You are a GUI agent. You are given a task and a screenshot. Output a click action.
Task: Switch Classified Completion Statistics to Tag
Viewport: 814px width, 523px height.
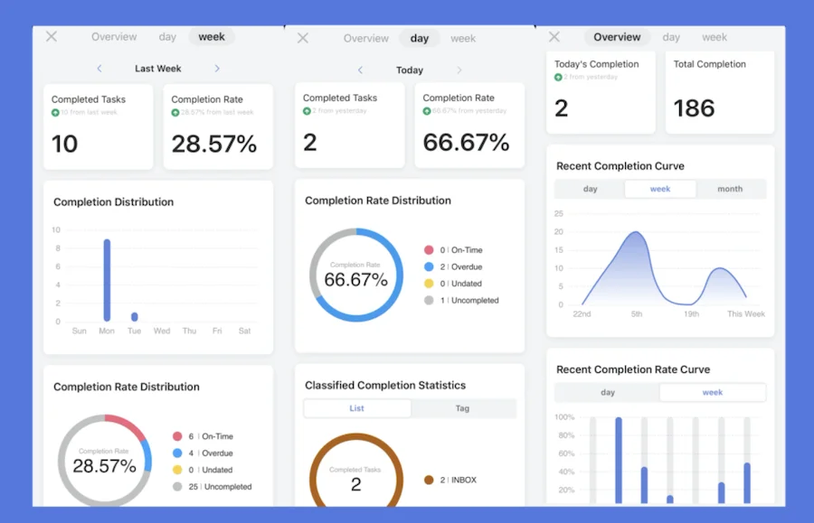tap(462, 408)
